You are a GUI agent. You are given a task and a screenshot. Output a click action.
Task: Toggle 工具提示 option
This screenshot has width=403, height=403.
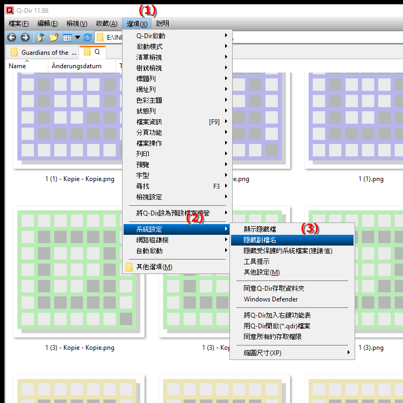click(x=292, y=262)
